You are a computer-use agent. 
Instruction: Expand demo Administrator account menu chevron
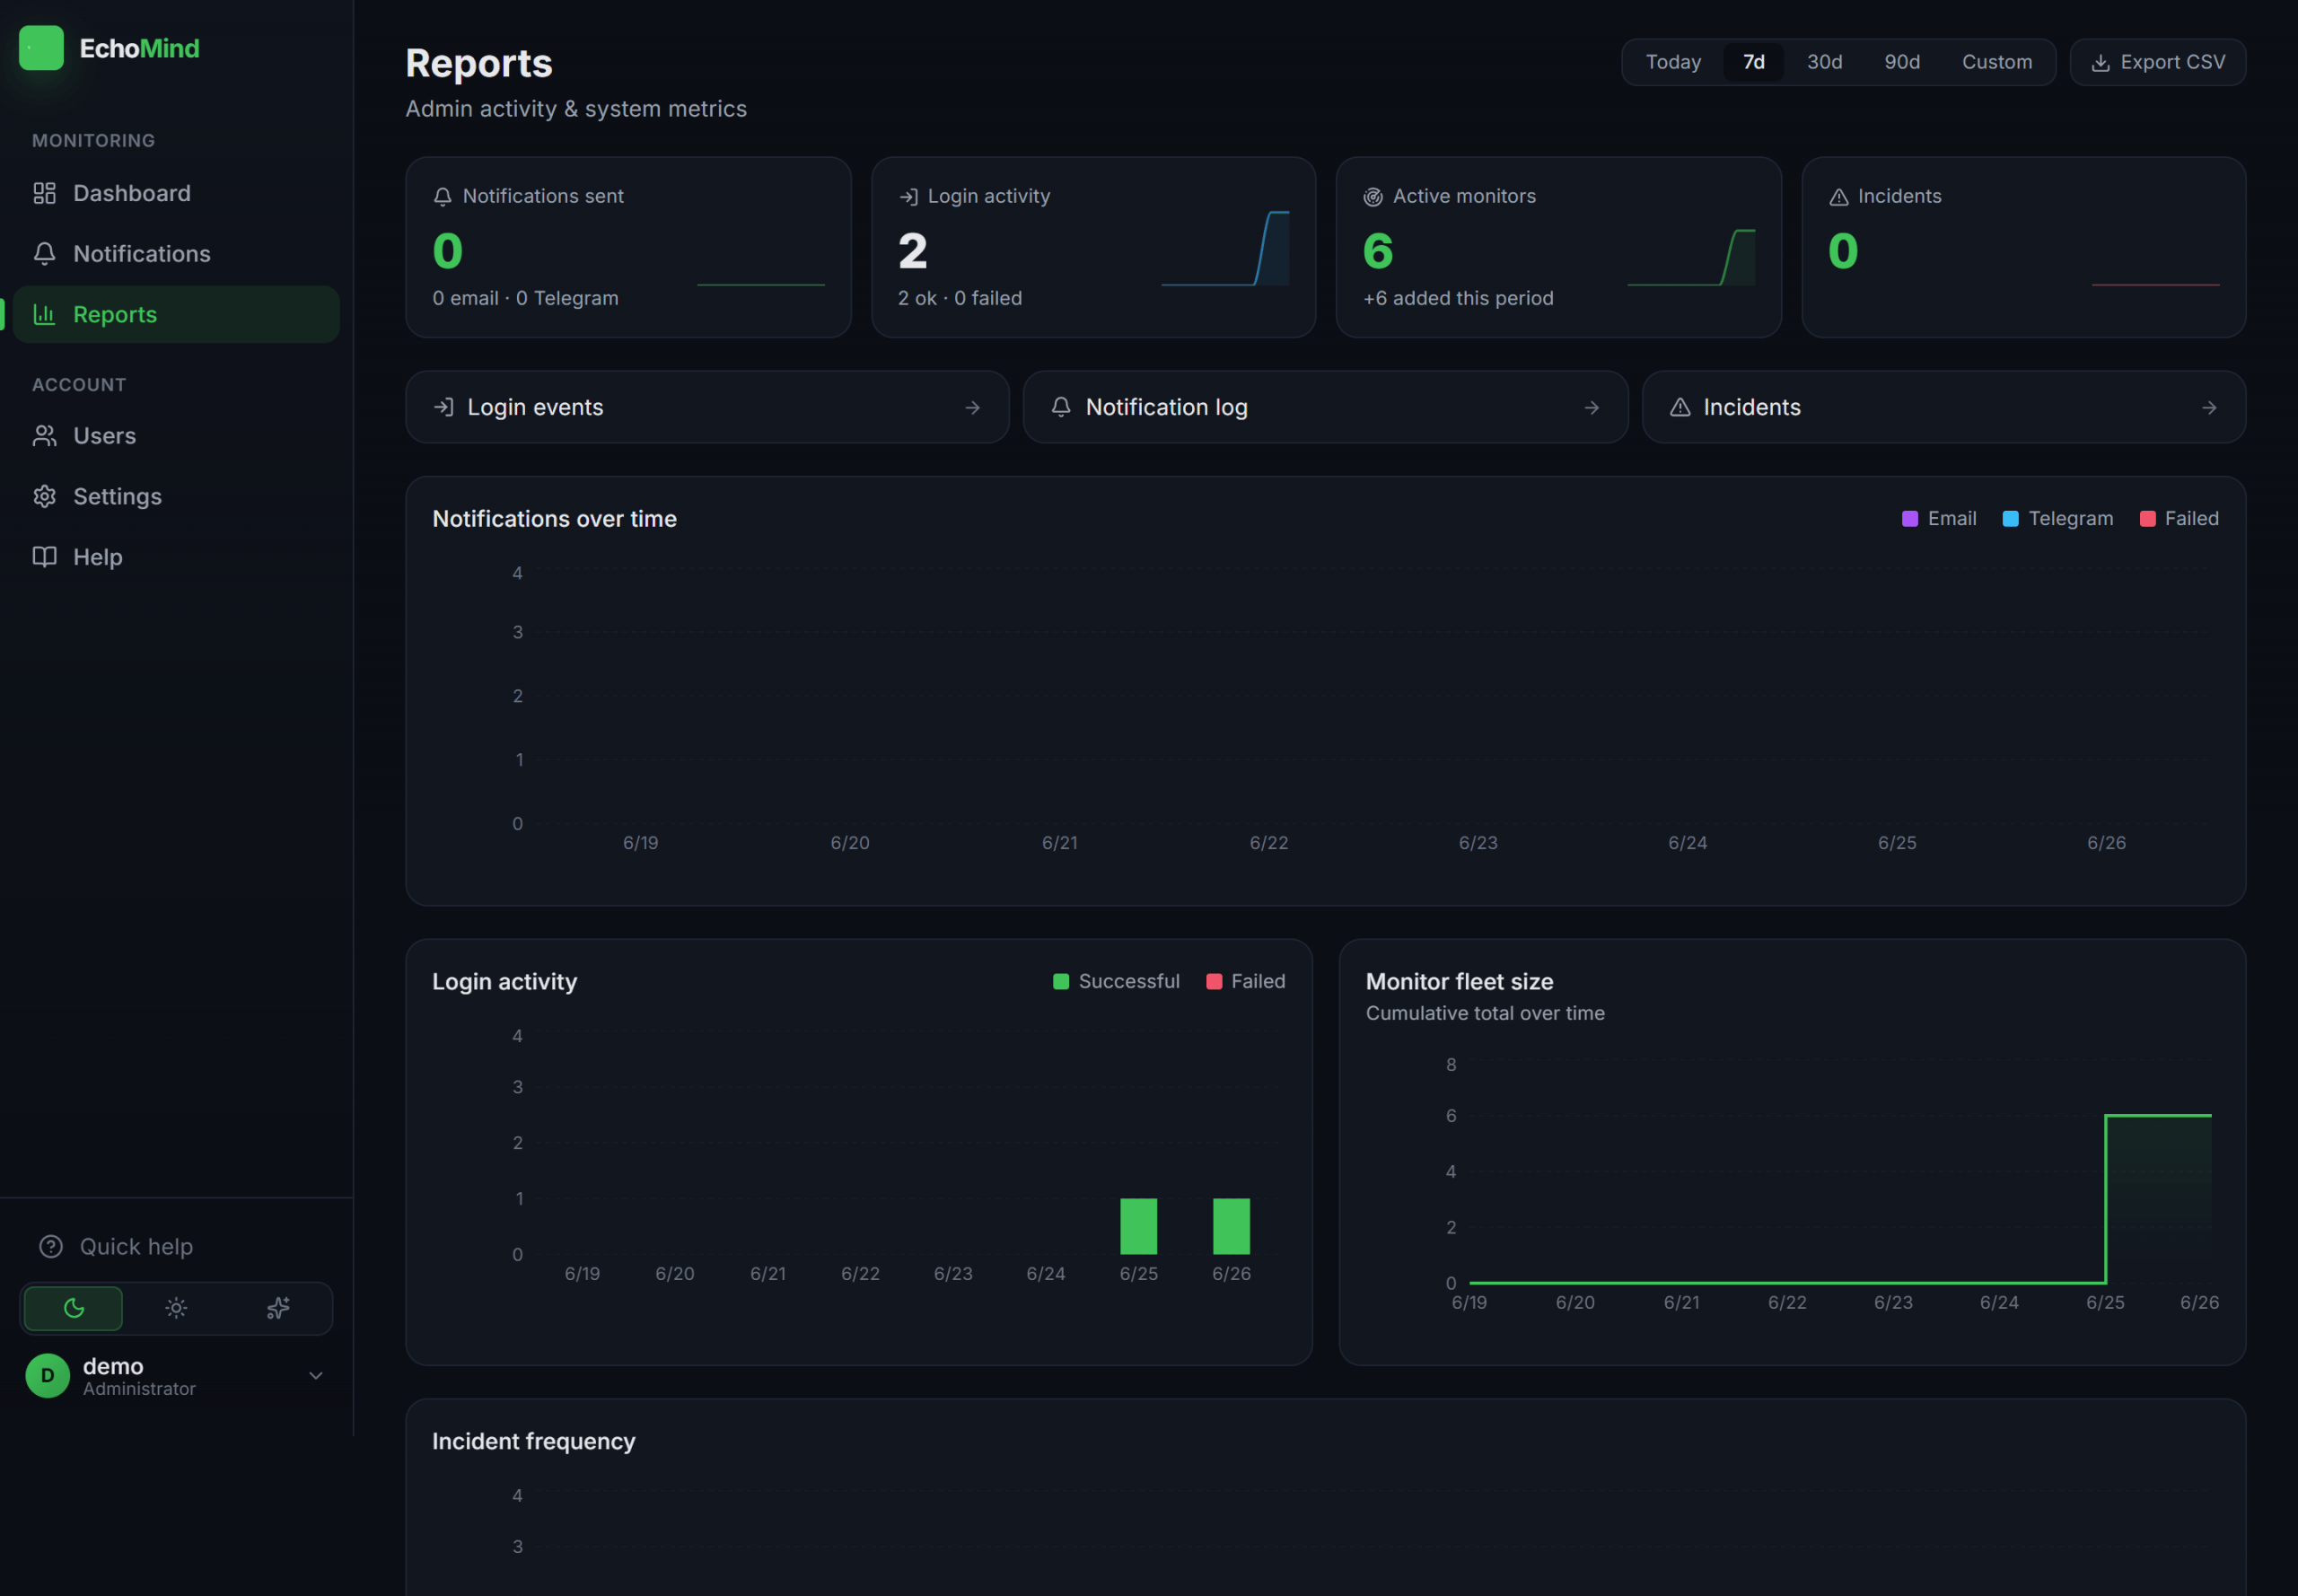316,1376
